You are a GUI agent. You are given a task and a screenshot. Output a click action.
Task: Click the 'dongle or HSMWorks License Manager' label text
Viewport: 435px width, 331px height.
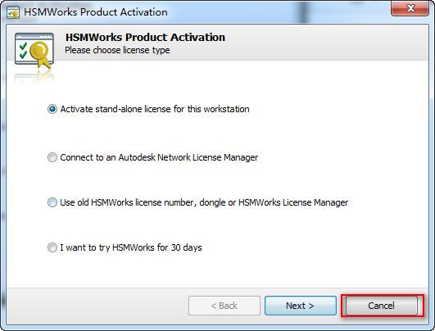point(274,202)
